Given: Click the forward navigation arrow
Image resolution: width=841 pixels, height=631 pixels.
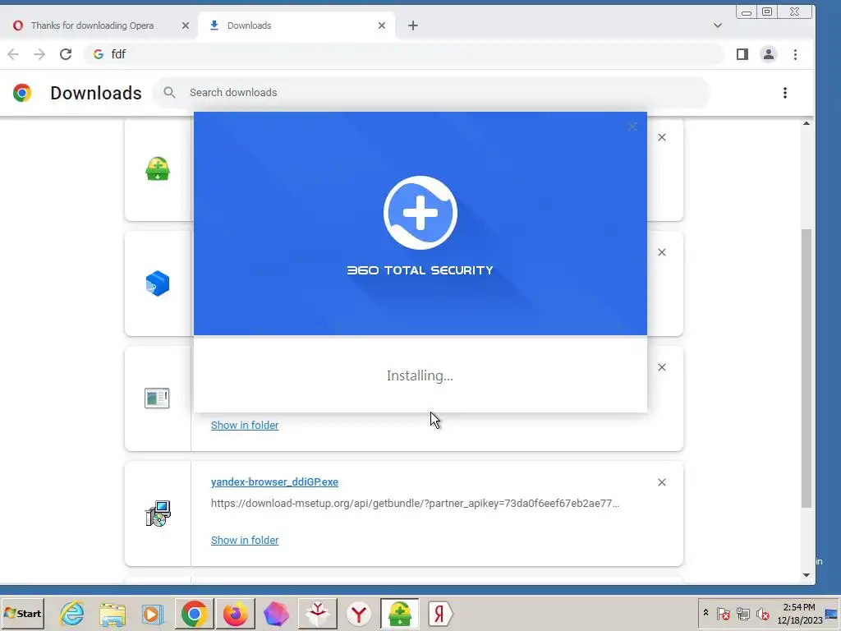Looking at the screenshot, I should click(x=39, y=54).
